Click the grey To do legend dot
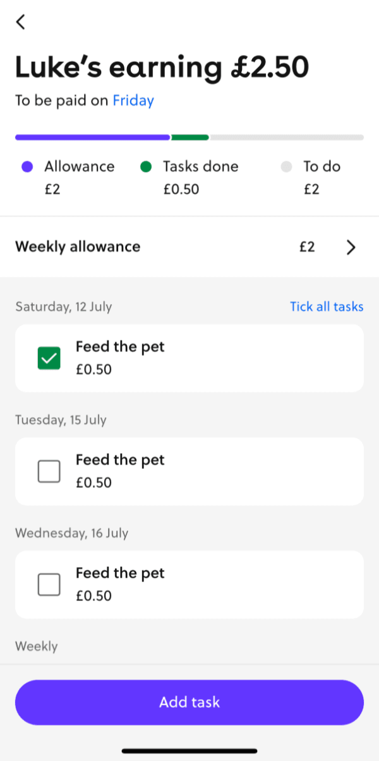Screen dimensions: 379x761 [x=286, y=167]
